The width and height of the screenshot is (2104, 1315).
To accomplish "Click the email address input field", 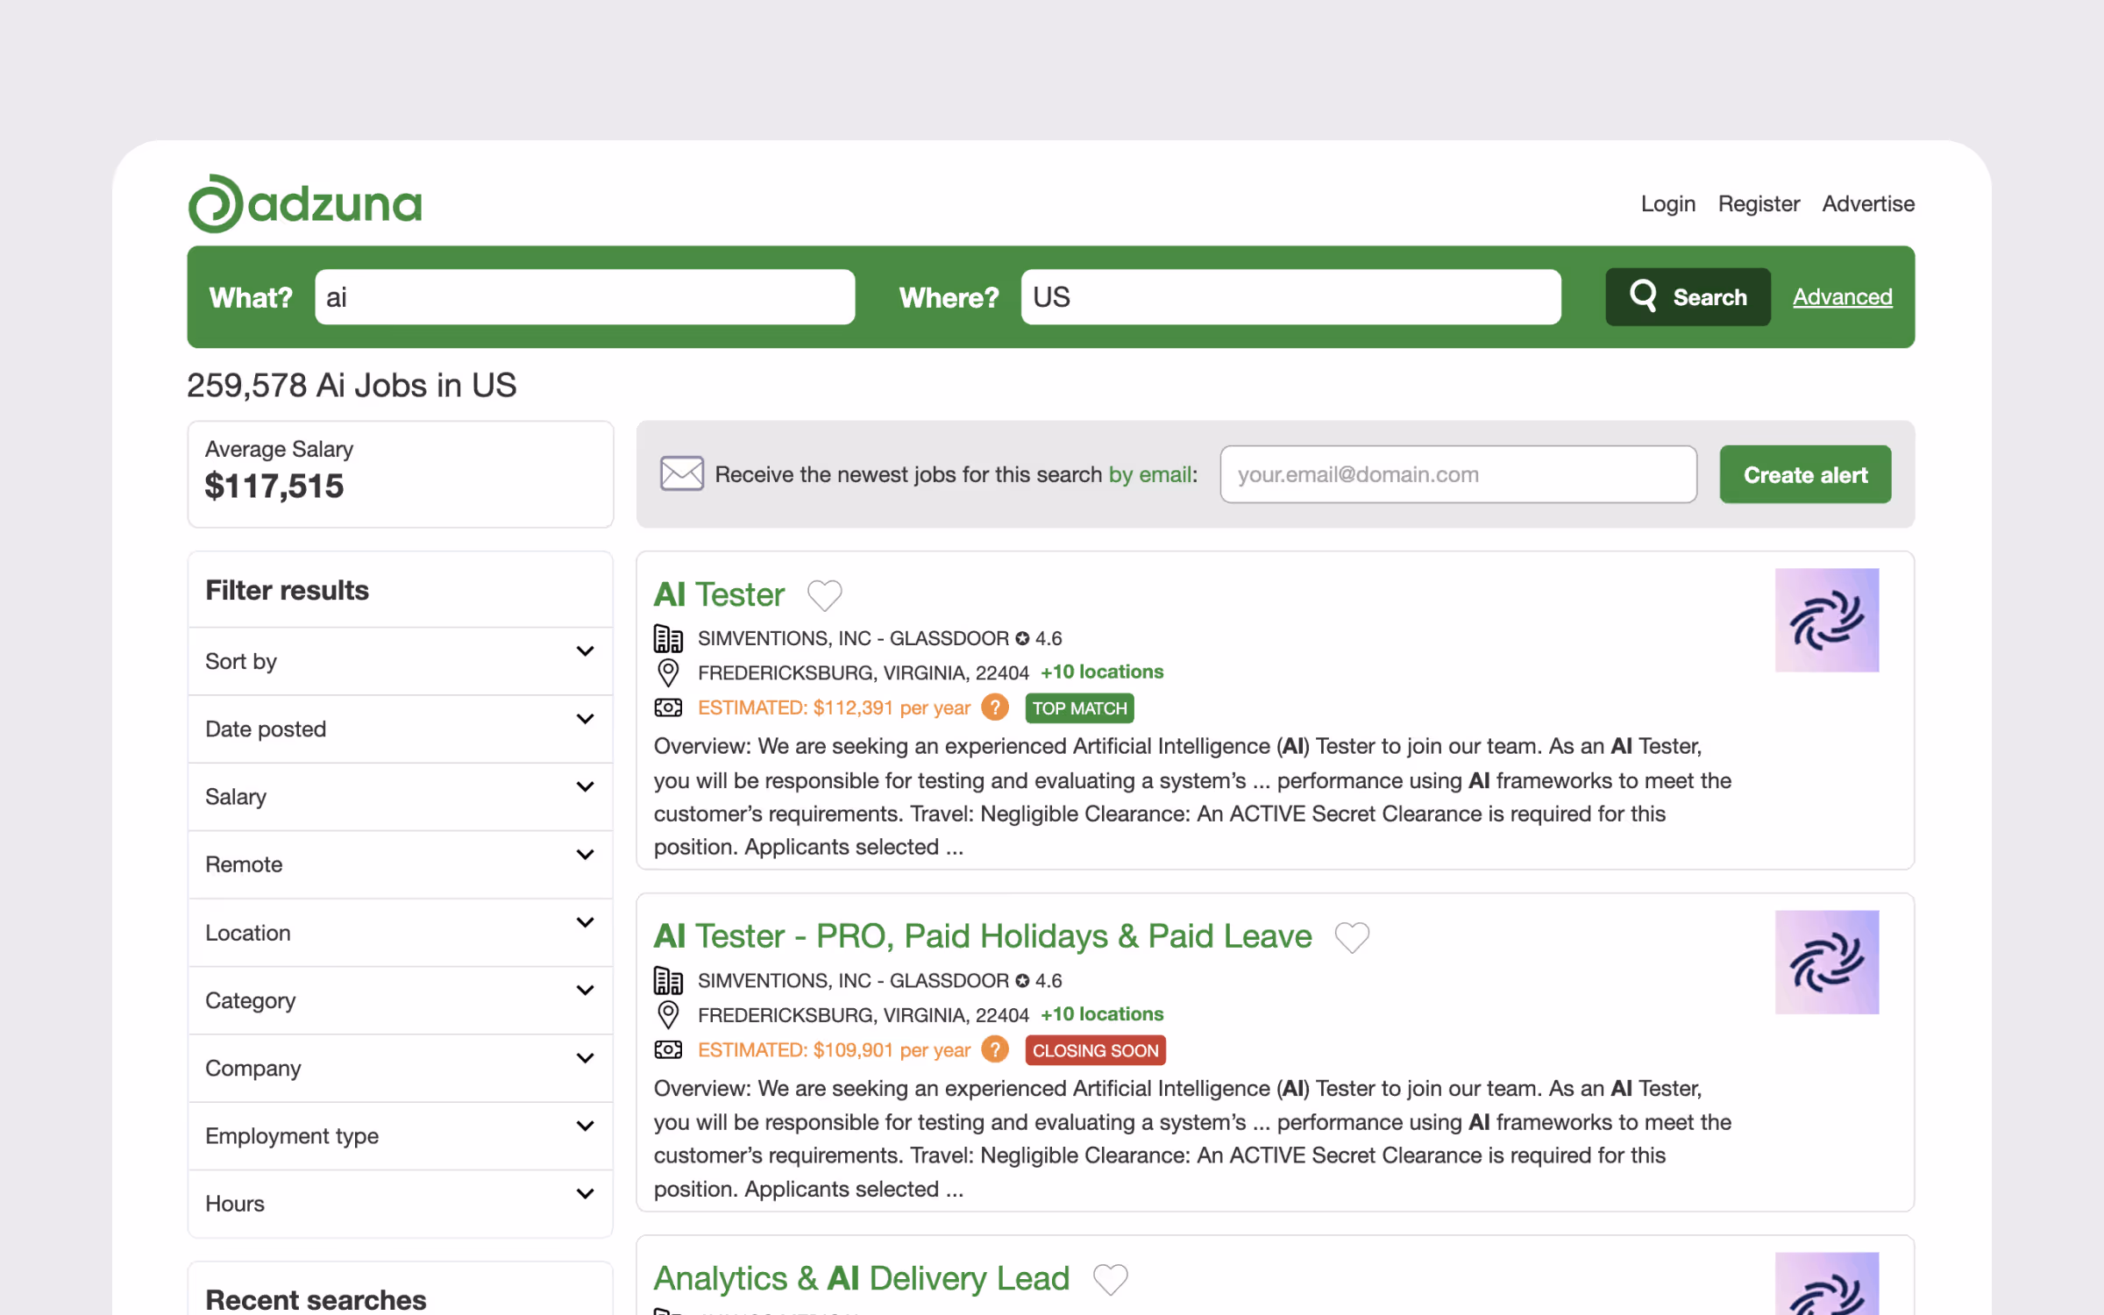I will click(1458, 473).
